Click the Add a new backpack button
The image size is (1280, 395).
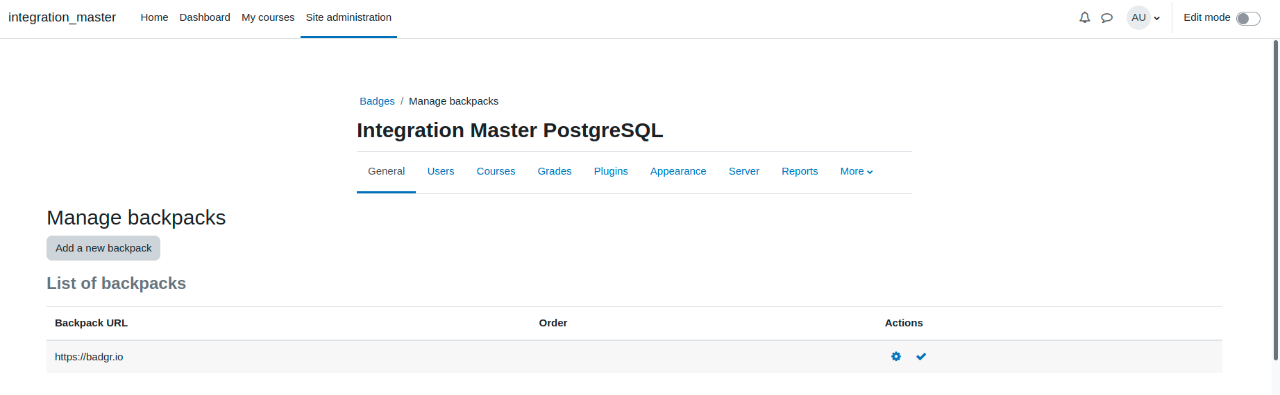103,248
